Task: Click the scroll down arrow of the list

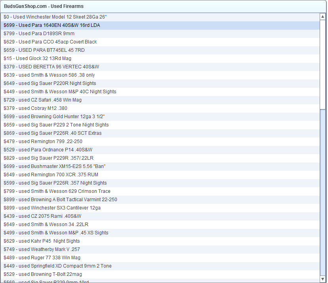Action: coord(322,279)
